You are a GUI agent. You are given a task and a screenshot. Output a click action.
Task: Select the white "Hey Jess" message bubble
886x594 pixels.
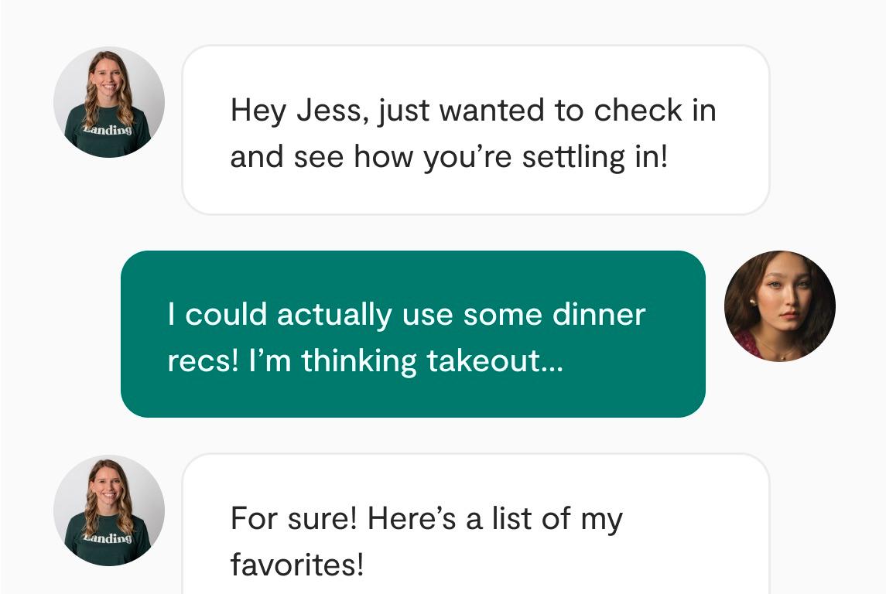pyautogui.click(x=475, y=130)
